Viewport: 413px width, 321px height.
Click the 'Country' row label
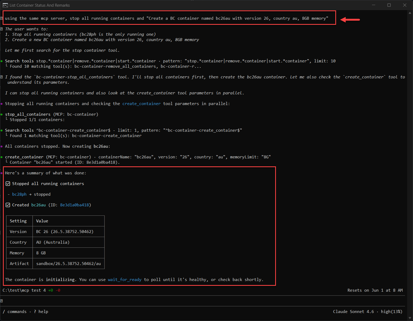[x=18, y=242]
